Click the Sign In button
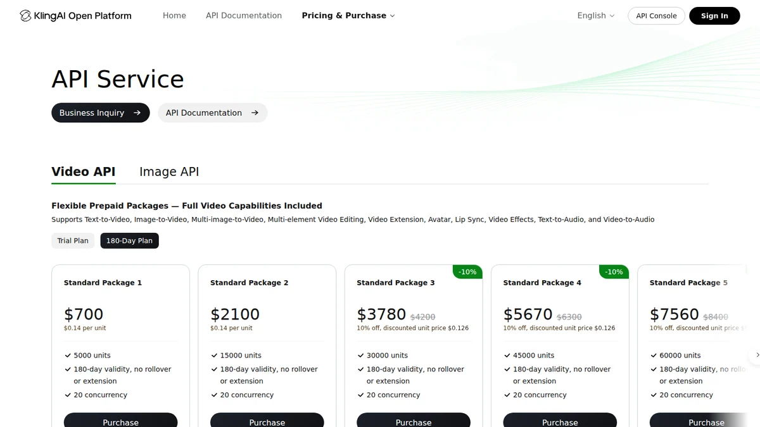 click(714, 16)
